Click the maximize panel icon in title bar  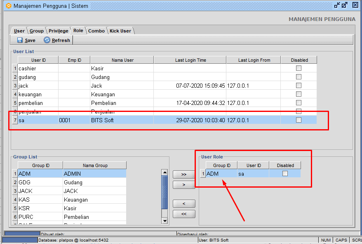[x=345, y=5]
